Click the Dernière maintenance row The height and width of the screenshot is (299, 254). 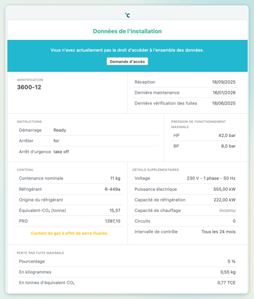point(185,93)
